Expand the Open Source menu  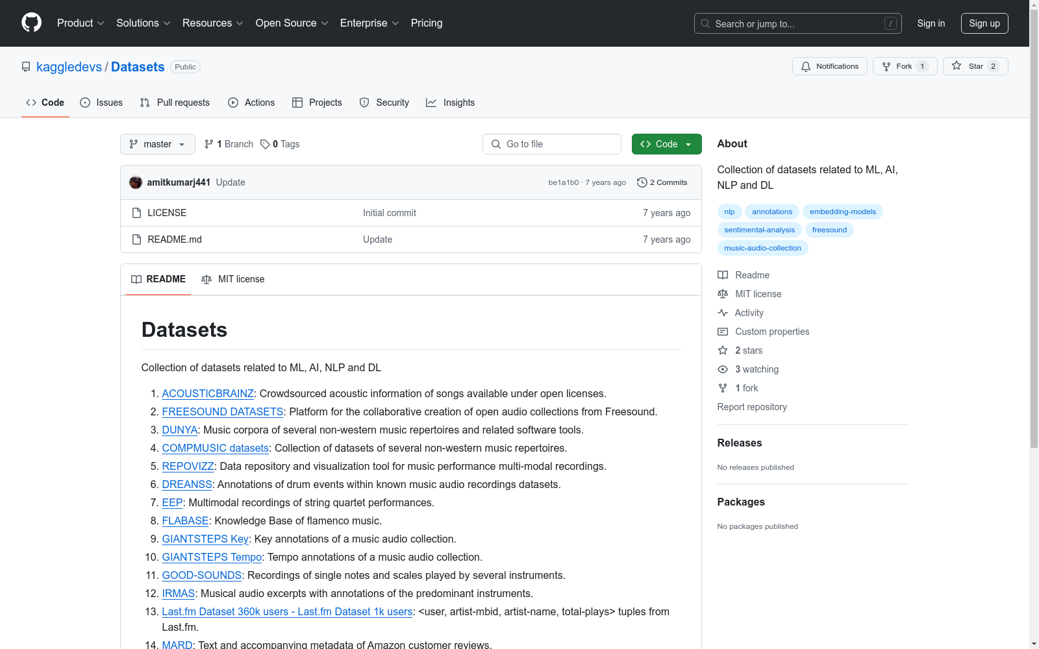292,23
